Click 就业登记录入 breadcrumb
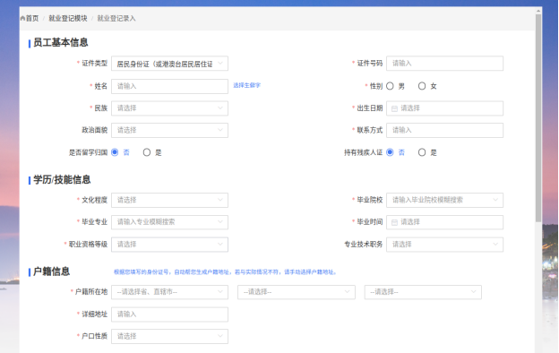This screenshot has width=559, height=353. [116, 18]
